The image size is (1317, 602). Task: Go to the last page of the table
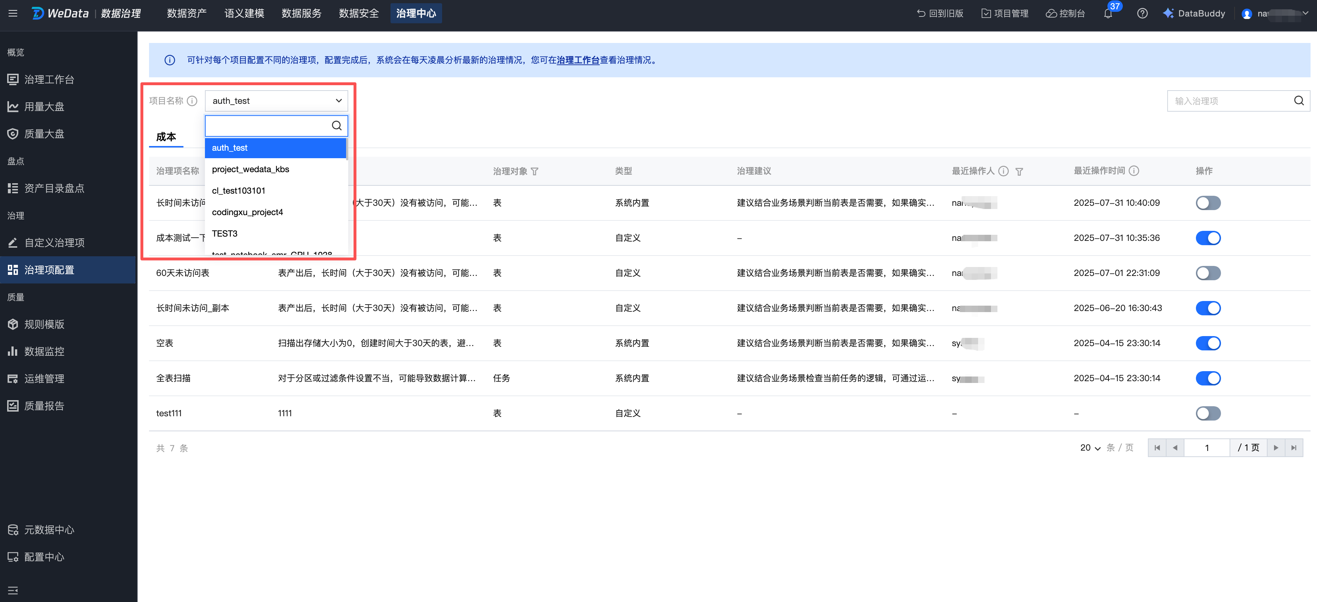coord(1293,448)
